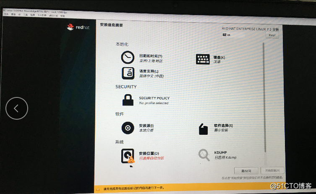The width and height of the screenshot is (316, 194).
Task: Open the 工具 menu
Action: [x=26, y=15]
